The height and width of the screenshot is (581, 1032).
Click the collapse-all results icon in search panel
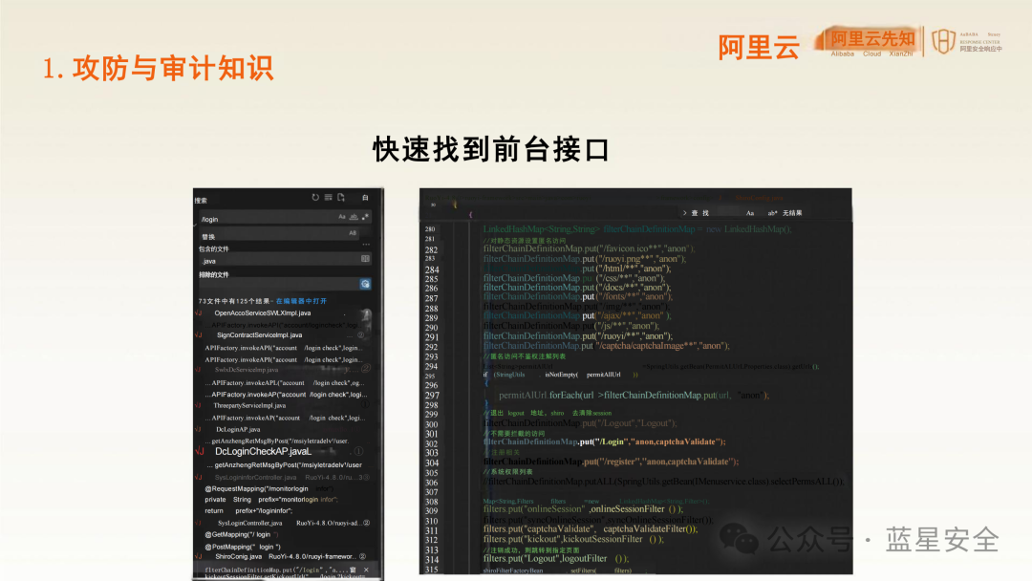coord(328,197)
